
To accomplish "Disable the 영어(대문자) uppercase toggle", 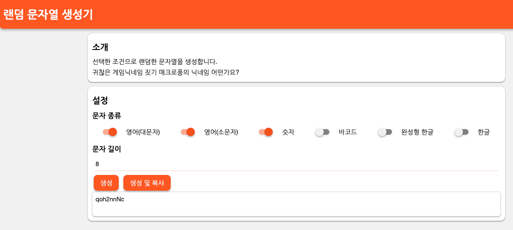I will click(109, 132).
